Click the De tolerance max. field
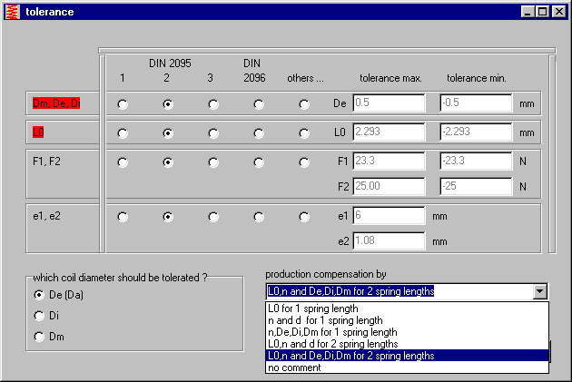This screenshot has height=382, width=572. pos(388,103)
